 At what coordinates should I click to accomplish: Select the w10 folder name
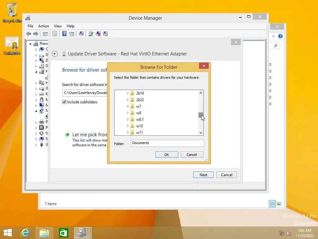tap(139, 126)
